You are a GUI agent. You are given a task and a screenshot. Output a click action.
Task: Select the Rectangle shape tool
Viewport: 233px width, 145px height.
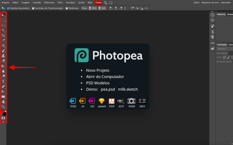3,97
